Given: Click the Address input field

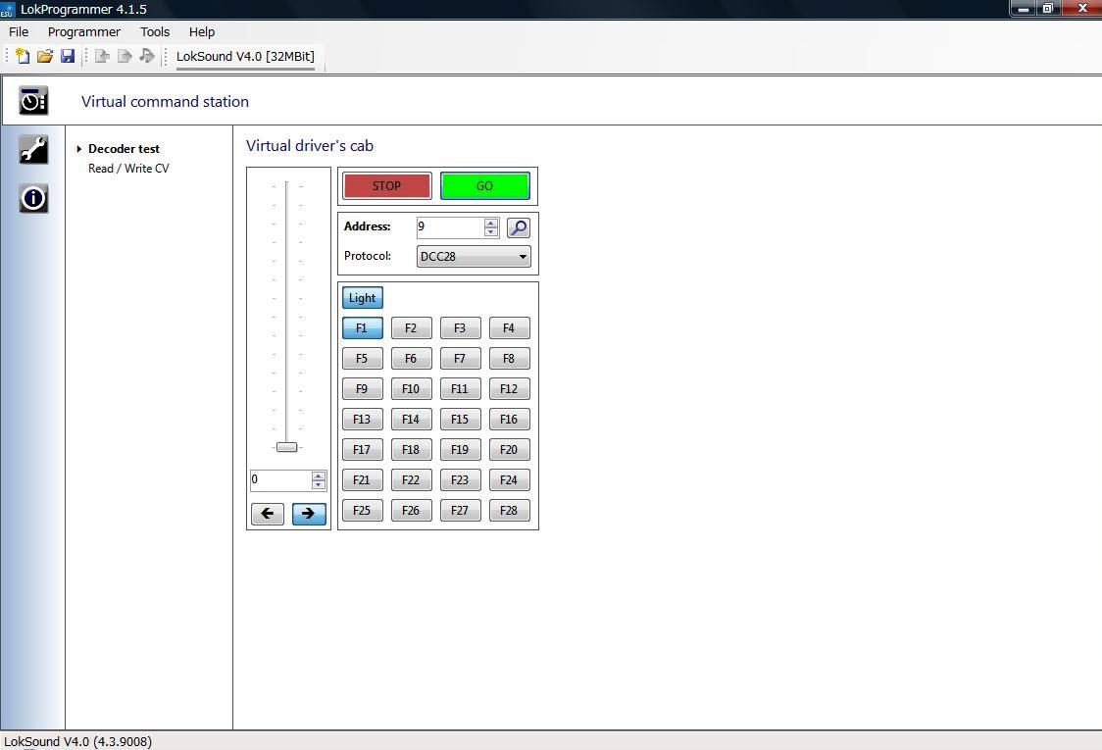Looking at the screenshot, I should click(450, 227).
